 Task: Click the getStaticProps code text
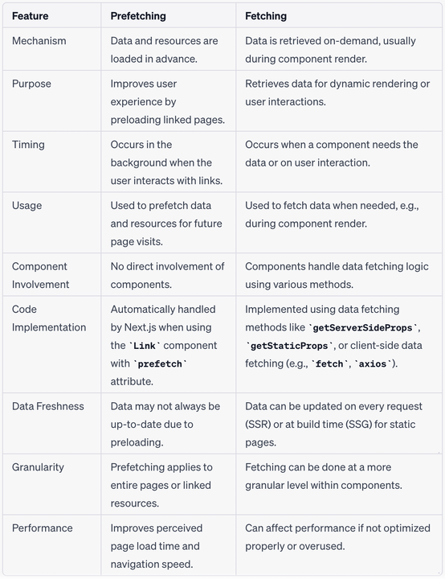click(289, 346)
